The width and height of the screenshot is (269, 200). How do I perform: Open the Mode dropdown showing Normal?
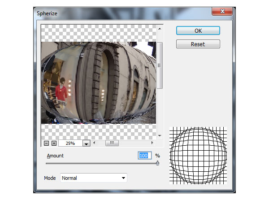pos(94,178)
